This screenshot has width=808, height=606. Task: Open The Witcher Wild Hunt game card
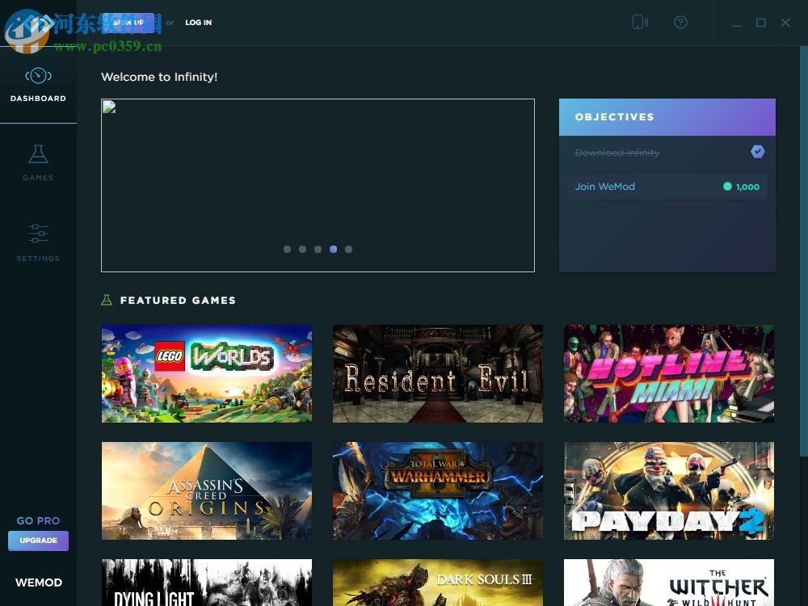coord(669,583)
